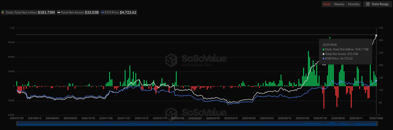
Task: Click the red-green Net Inflow legend icon
Action: point(3,13)
